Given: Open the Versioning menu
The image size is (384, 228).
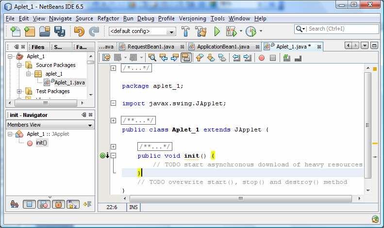Looking at the screenshot, I should point(193,18).
